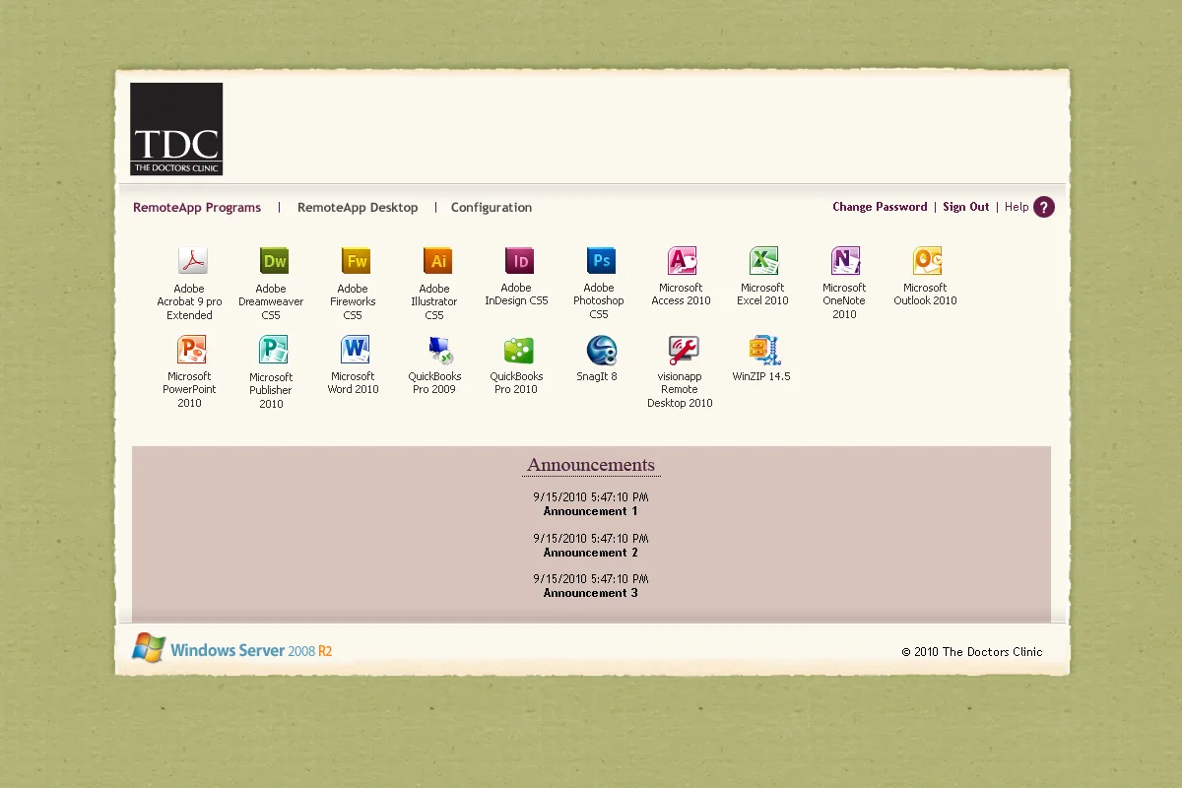The height and width of the screenshot is (788, 1182).
Task: Open Adobe Dreamweaver CS5 icon
Action: point(274,261)
